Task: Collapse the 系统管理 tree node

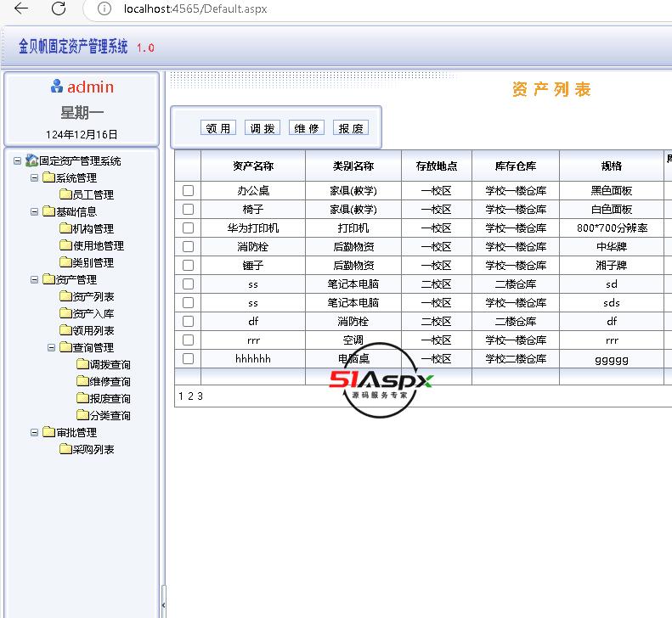Action: tap(35, 177)
